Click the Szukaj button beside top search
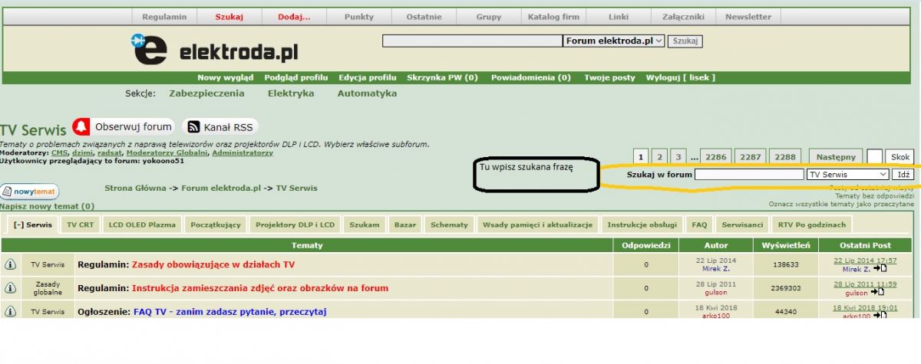 click(x=685, y=41)
